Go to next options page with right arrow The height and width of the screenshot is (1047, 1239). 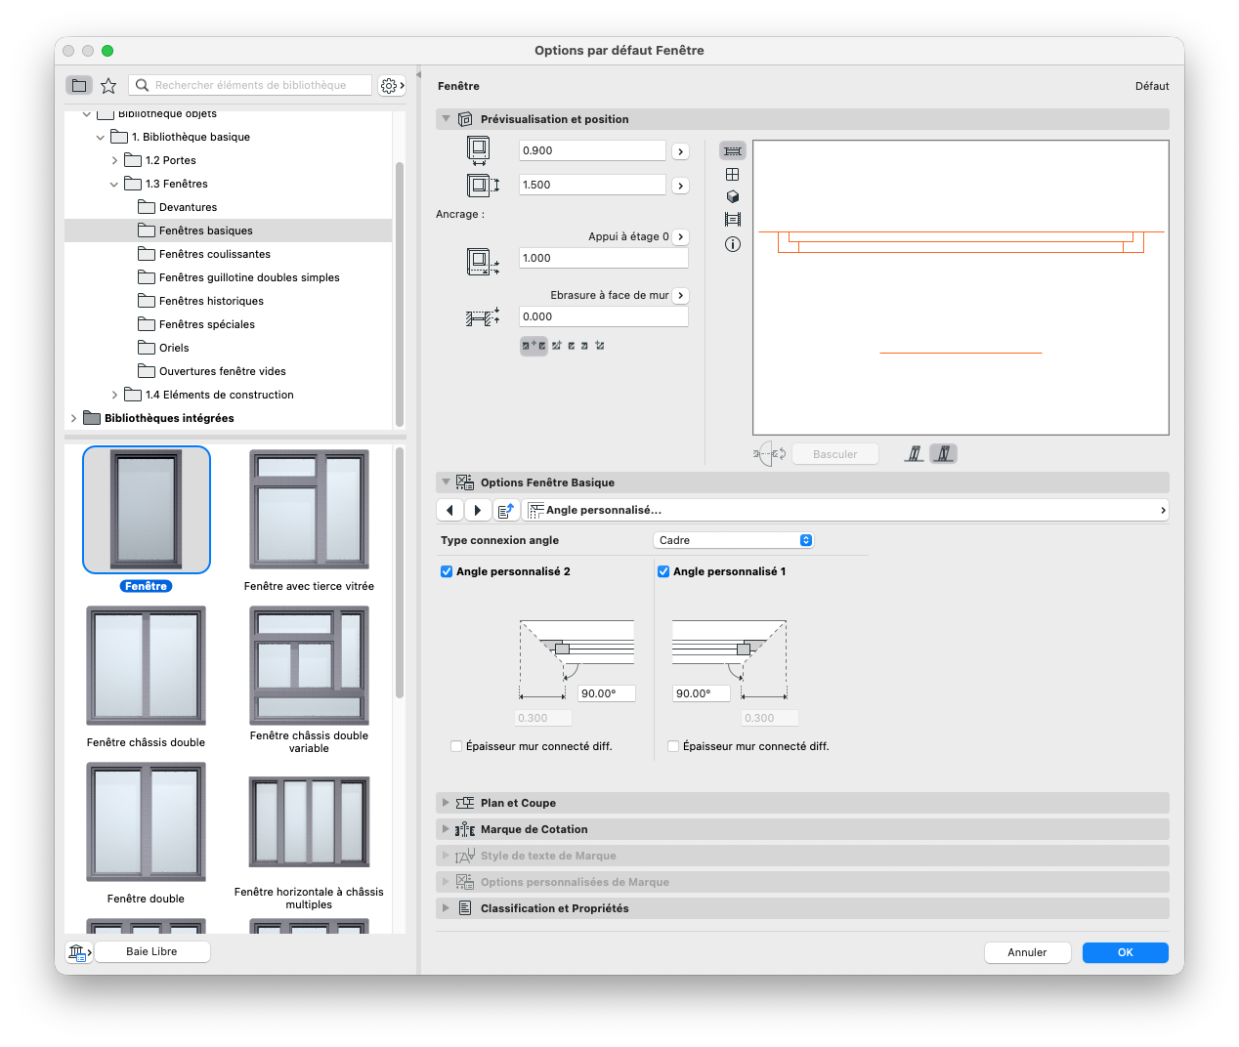pos(478,510)
